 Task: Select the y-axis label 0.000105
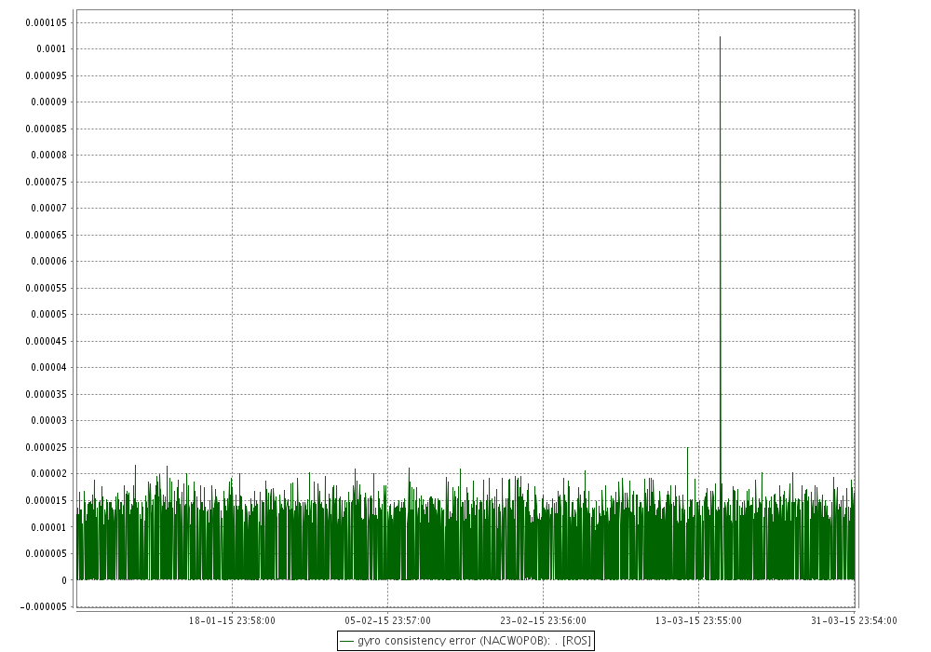(47, 22)
